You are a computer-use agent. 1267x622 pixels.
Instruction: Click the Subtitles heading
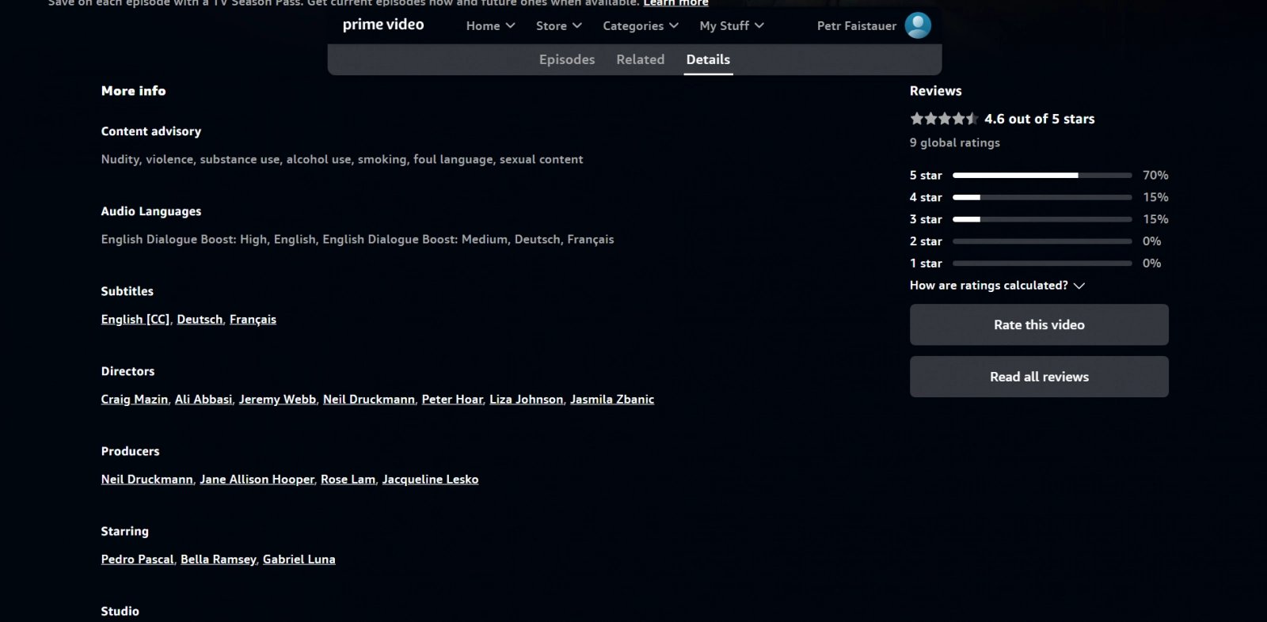[127, 291]
